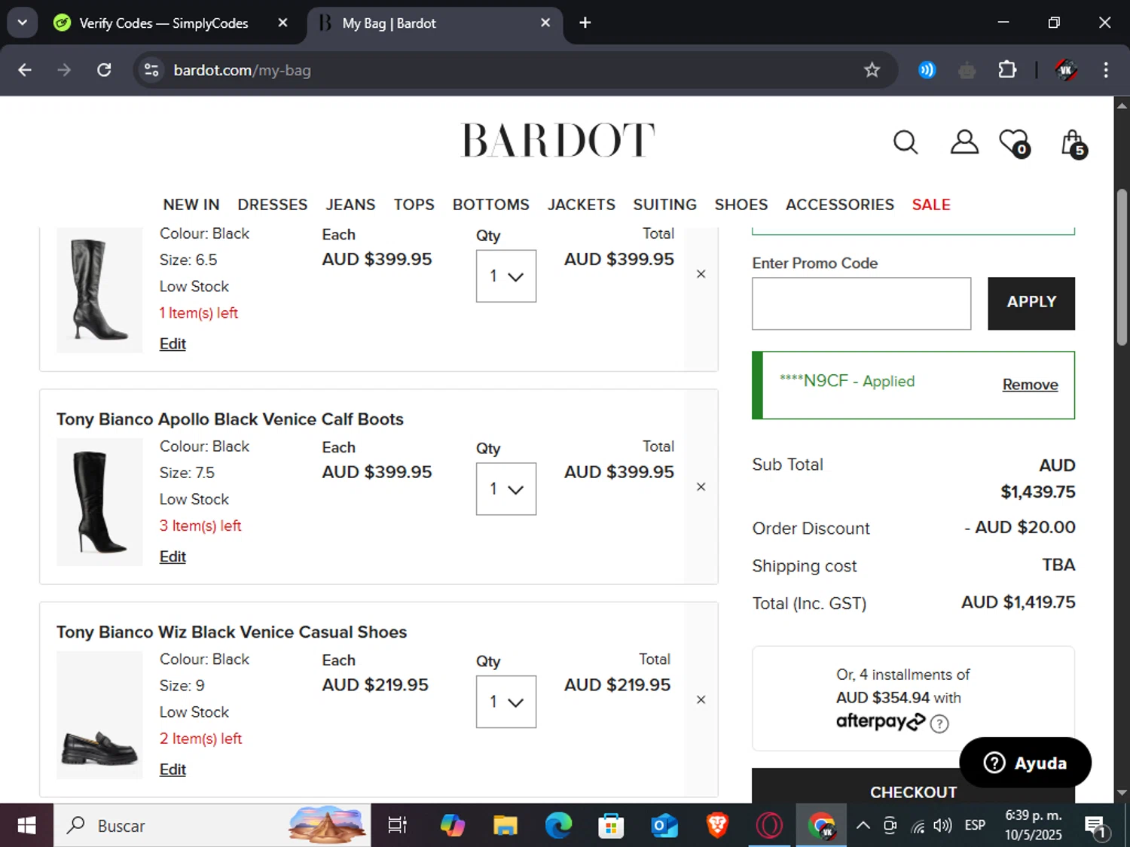Open Chrome three-dot menu

pyautogui.click(x=1105, y=70)
